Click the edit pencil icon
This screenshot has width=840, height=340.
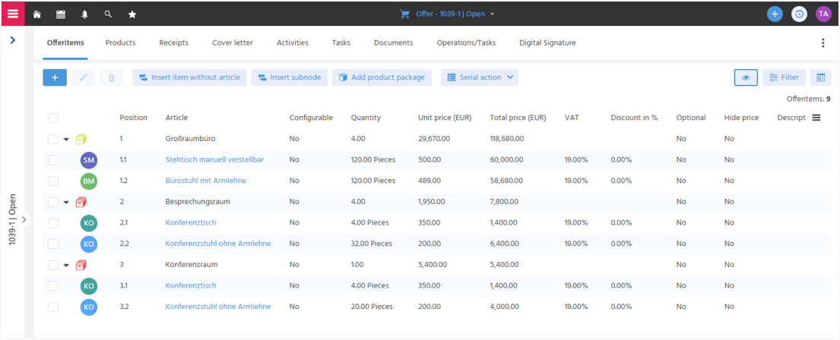(83, 77)
